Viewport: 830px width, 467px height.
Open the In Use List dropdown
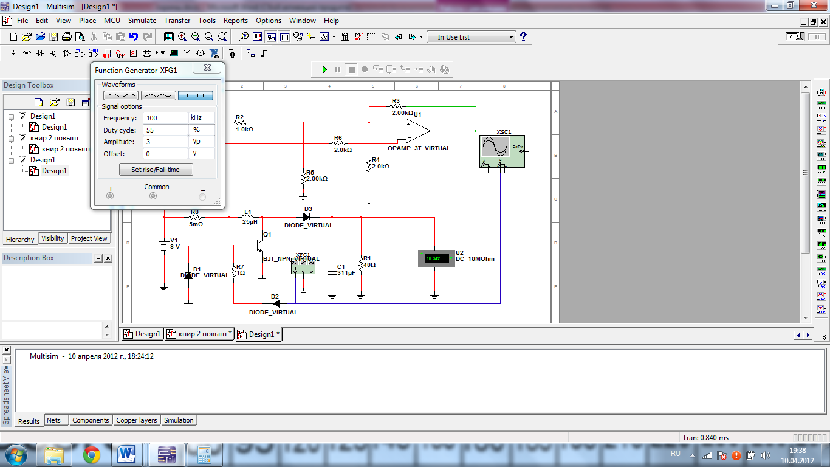click(x=472, y=37)
